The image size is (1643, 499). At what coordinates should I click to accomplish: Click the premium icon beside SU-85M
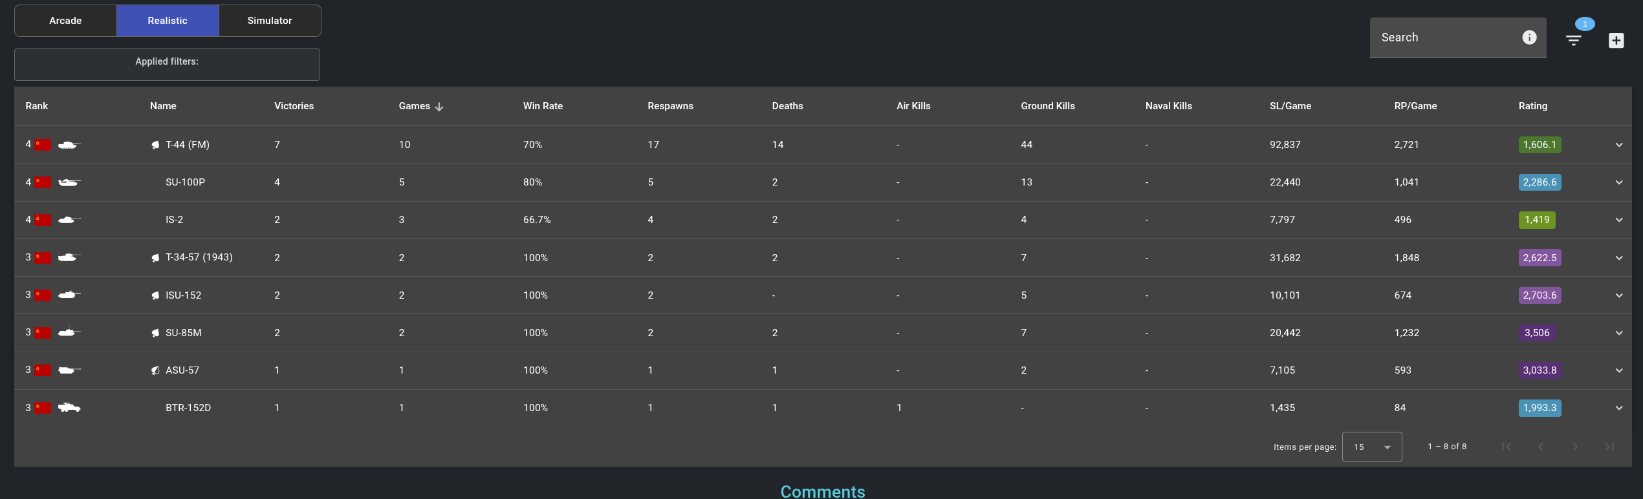tap(155, 333)
